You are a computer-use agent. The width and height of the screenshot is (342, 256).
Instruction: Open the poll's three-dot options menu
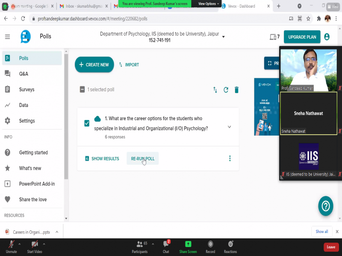tap(230, 159)
